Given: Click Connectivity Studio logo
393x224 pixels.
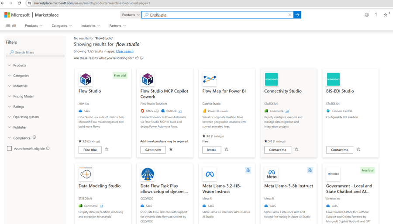Looking at the screenshot, I should click(271, 79).
